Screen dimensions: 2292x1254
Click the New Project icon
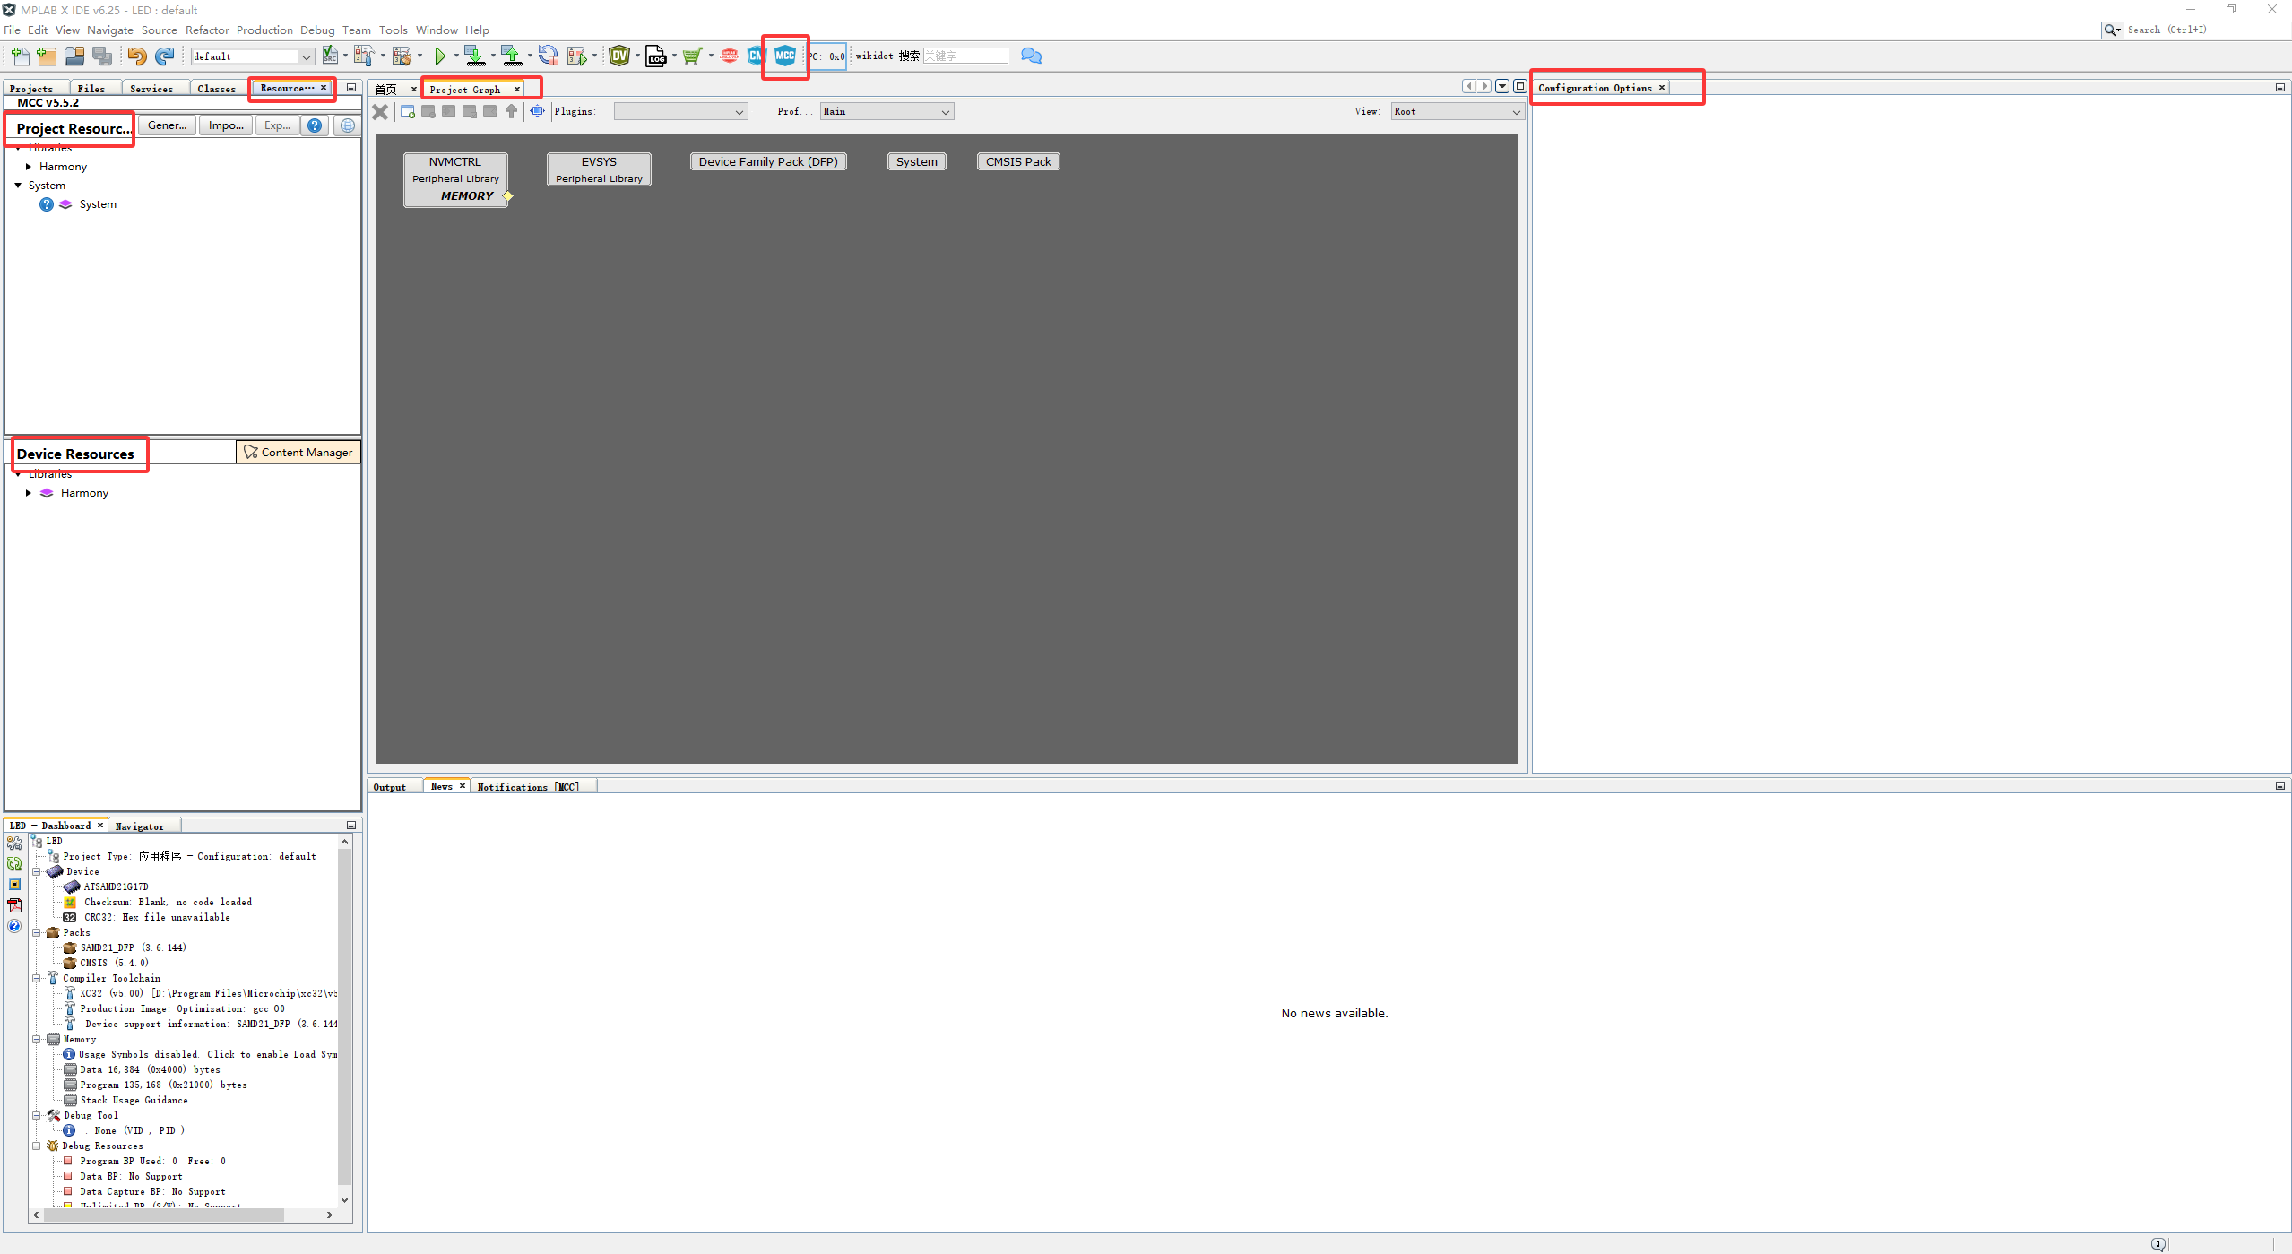pyautogui.click(x=47, y=56)
